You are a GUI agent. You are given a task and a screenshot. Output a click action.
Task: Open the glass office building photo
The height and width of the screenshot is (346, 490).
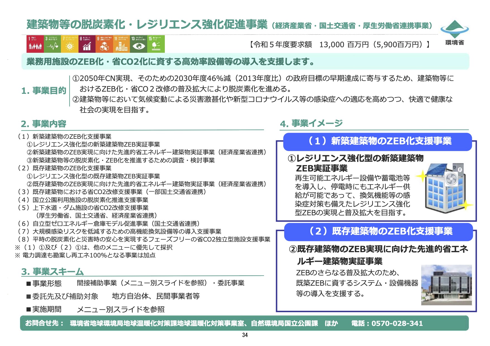point(446,285)
